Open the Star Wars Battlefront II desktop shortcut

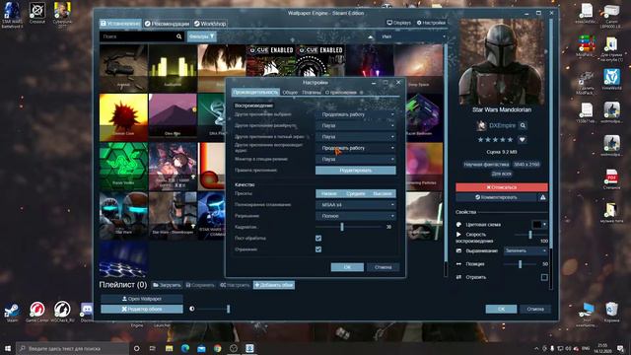coord(12,14)
